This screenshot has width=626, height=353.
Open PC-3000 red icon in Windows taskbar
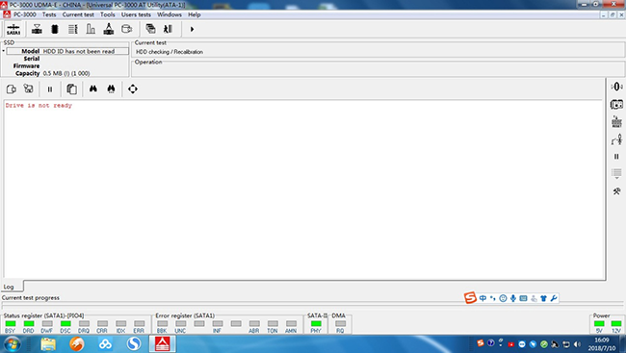(162, 343)
